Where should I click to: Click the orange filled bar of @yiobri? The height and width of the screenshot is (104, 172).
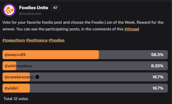[16, 88]
